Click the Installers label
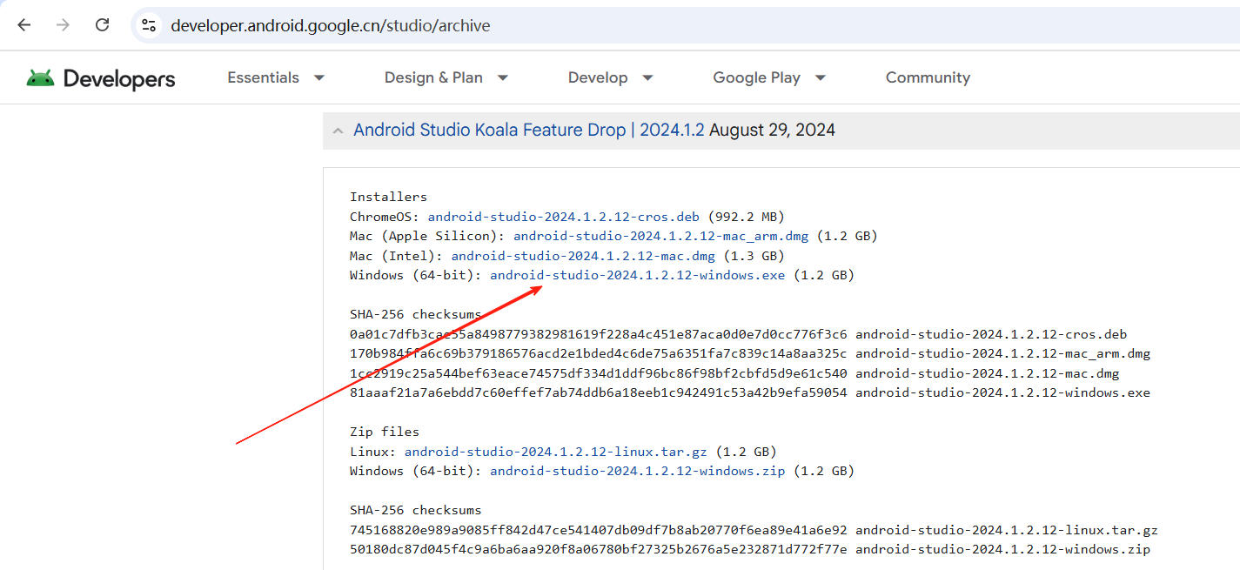 [x=389, y=197]
